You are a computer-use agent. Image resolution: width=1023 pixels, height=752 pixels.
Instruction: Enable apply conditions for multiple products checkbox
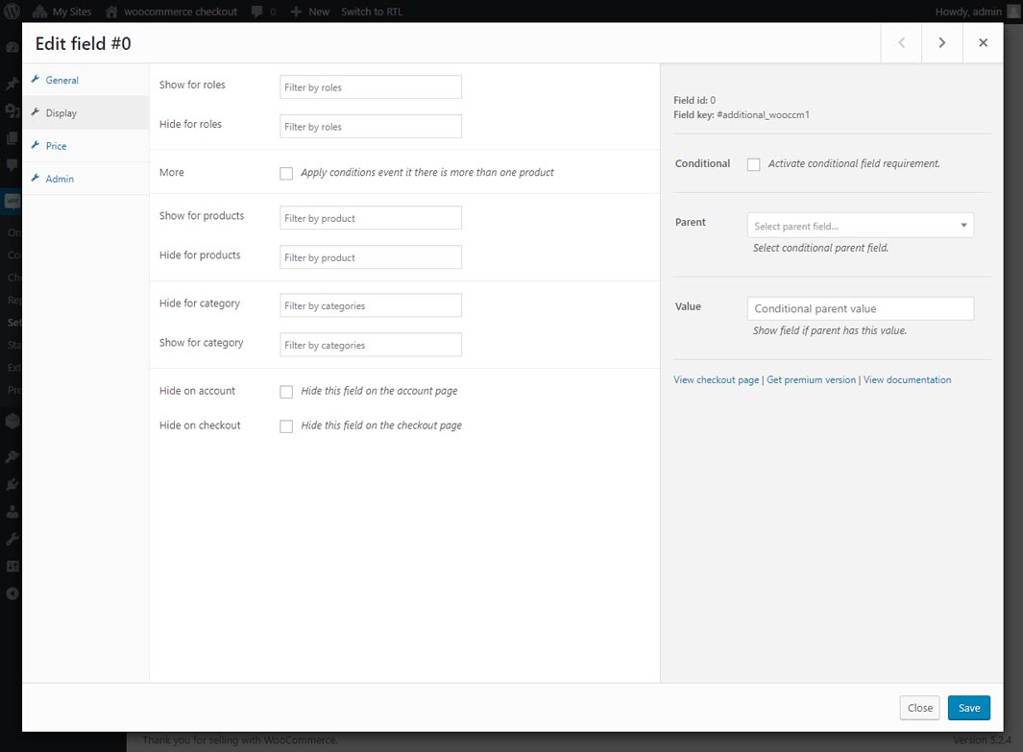286,174
